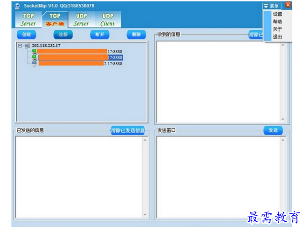
Task: Click the computer icon beside 202.118.232.17
Action: click(28, 46)
